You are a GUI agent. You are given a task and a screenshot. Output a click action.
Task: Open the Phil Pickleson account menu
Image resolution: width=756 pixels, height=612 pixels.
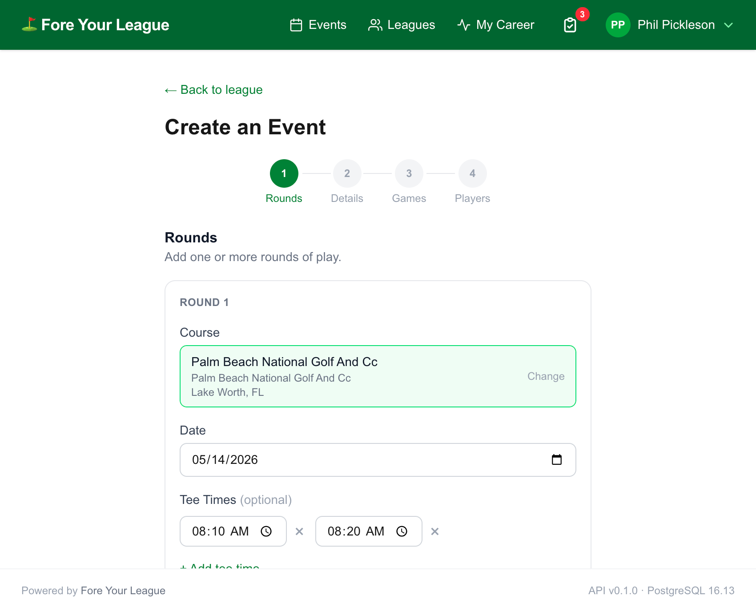pos(669,25)
